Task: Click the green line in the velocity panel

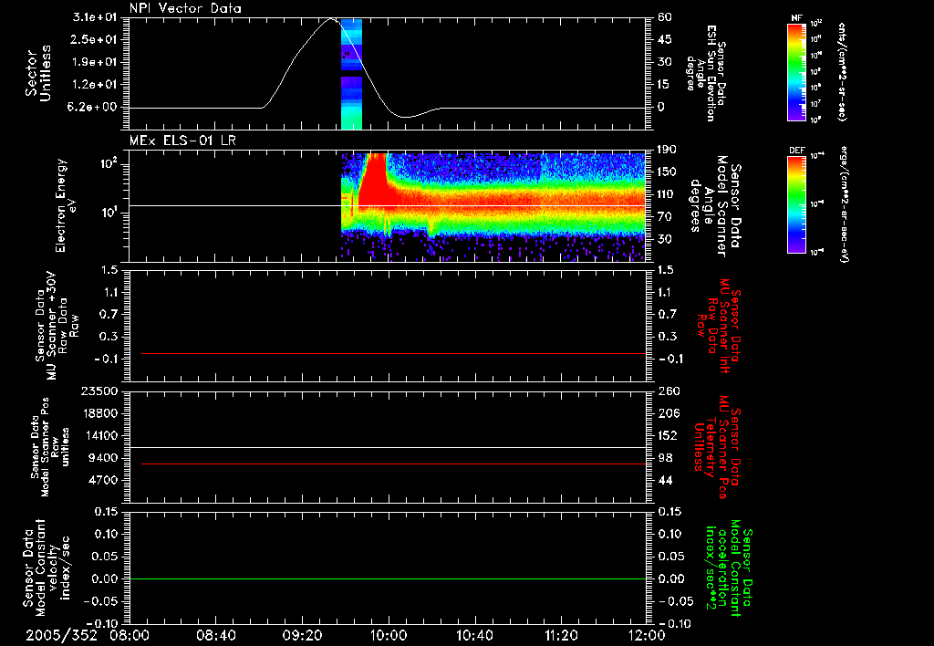Action: click(x=388, y=578)
